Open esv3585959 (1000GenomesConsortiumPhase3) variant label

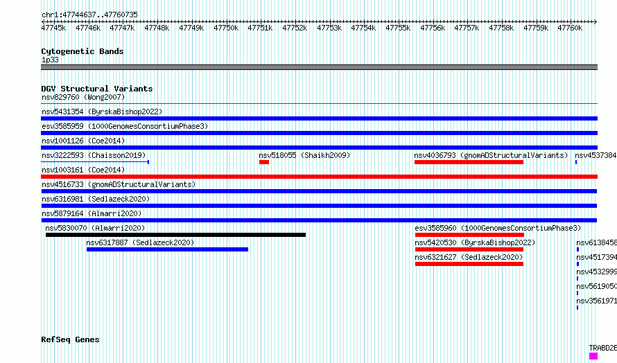(x=125, y=126)
